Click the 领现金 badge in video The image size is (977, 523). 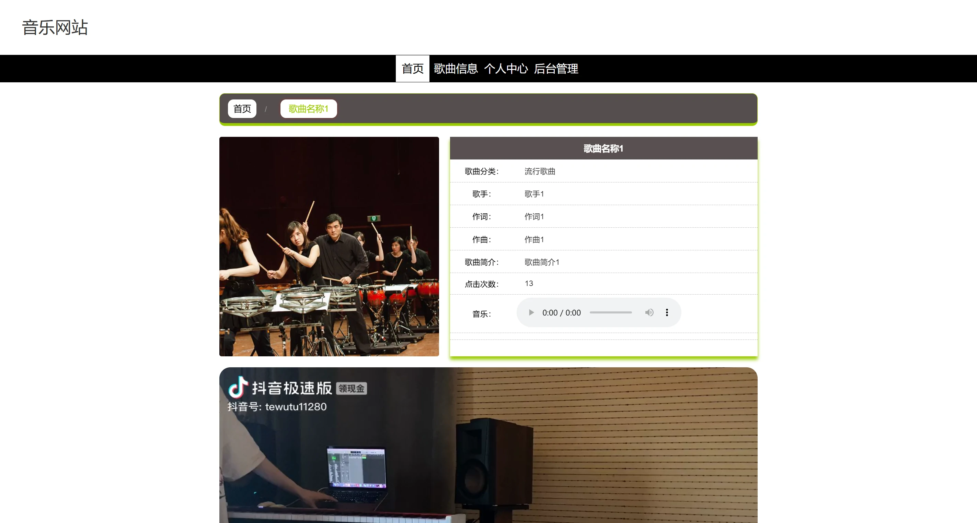pyautogui.click(x=351, y=389)
